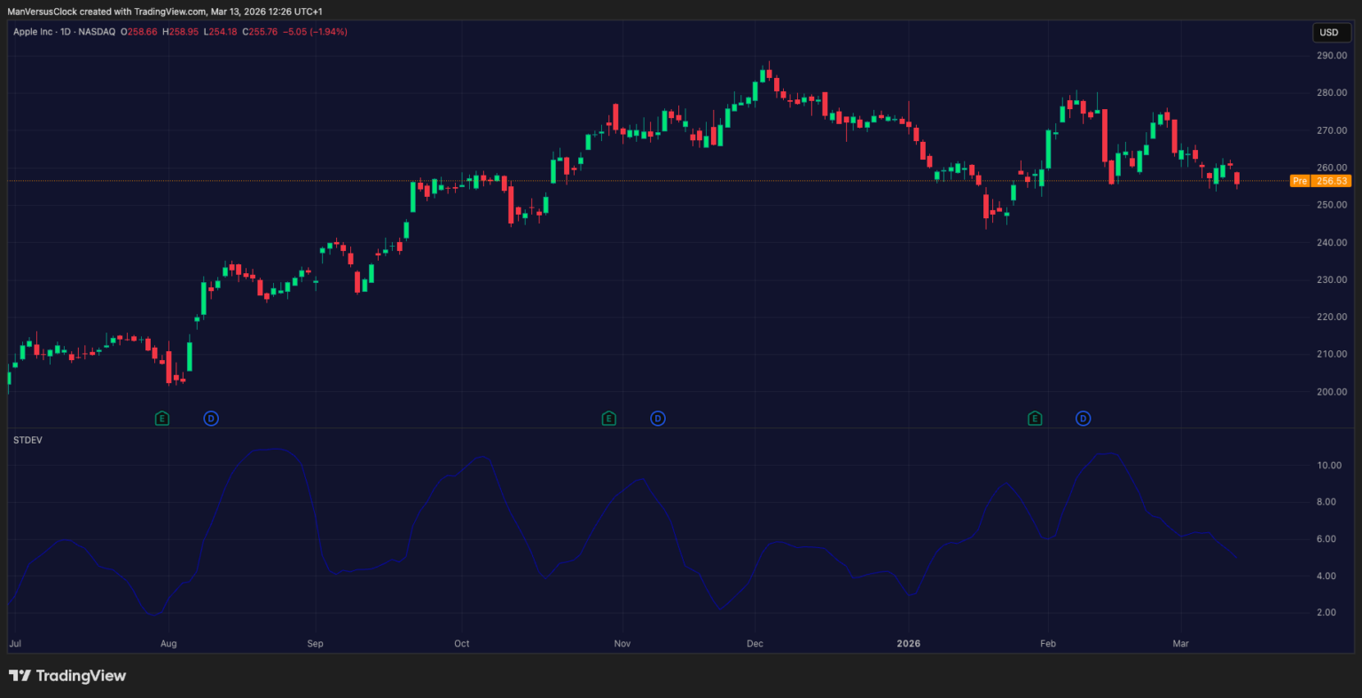Click the "NASDAQ" exchange label
This screenshot has height=698, width=1362.
click(x=98, y=31)
